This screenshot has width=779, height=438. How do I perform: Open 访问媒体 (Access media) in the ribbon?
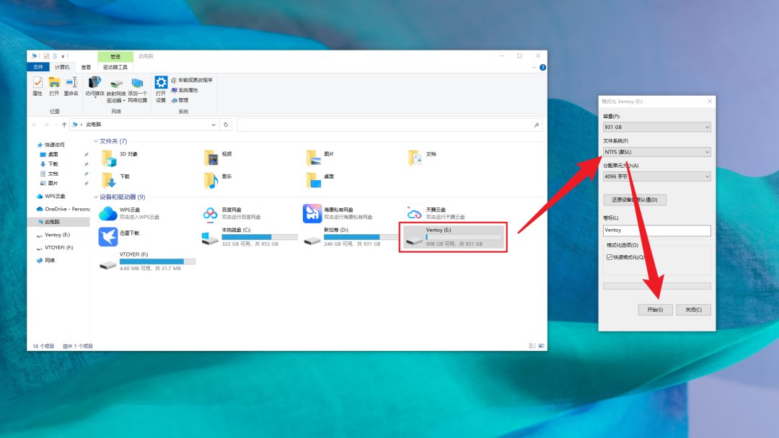pos(94,86)
